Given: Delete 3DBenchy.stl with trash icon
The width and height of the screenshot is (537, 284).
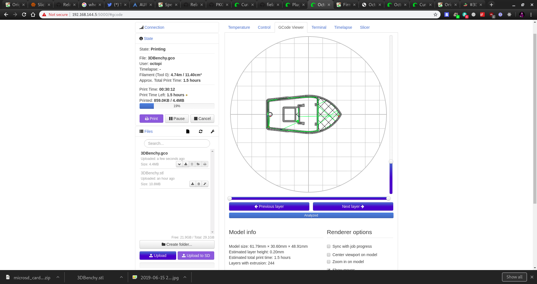Looking at the screenshot, I should (199, 184).
